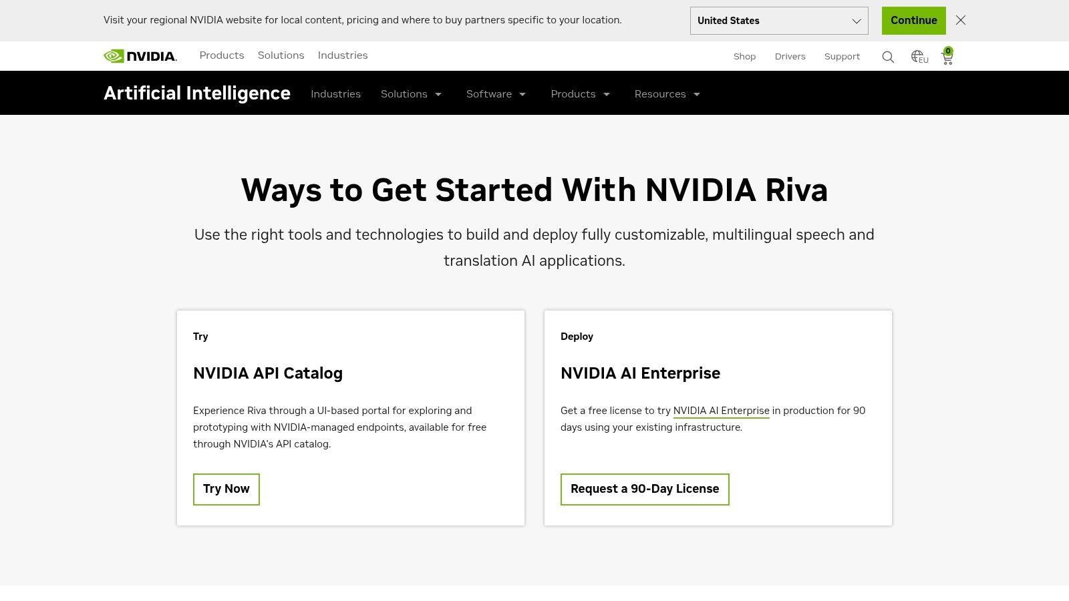Click the NVIDIA logo
Viewport: 1069px width, 601px height.
(x=140, y=56)
